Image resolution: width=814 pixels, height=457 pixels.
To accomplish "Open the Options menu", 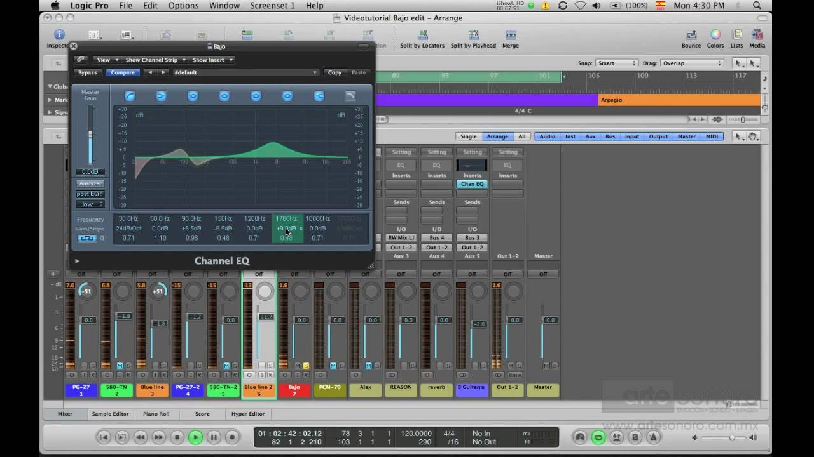I will click(x=183, y=6).
